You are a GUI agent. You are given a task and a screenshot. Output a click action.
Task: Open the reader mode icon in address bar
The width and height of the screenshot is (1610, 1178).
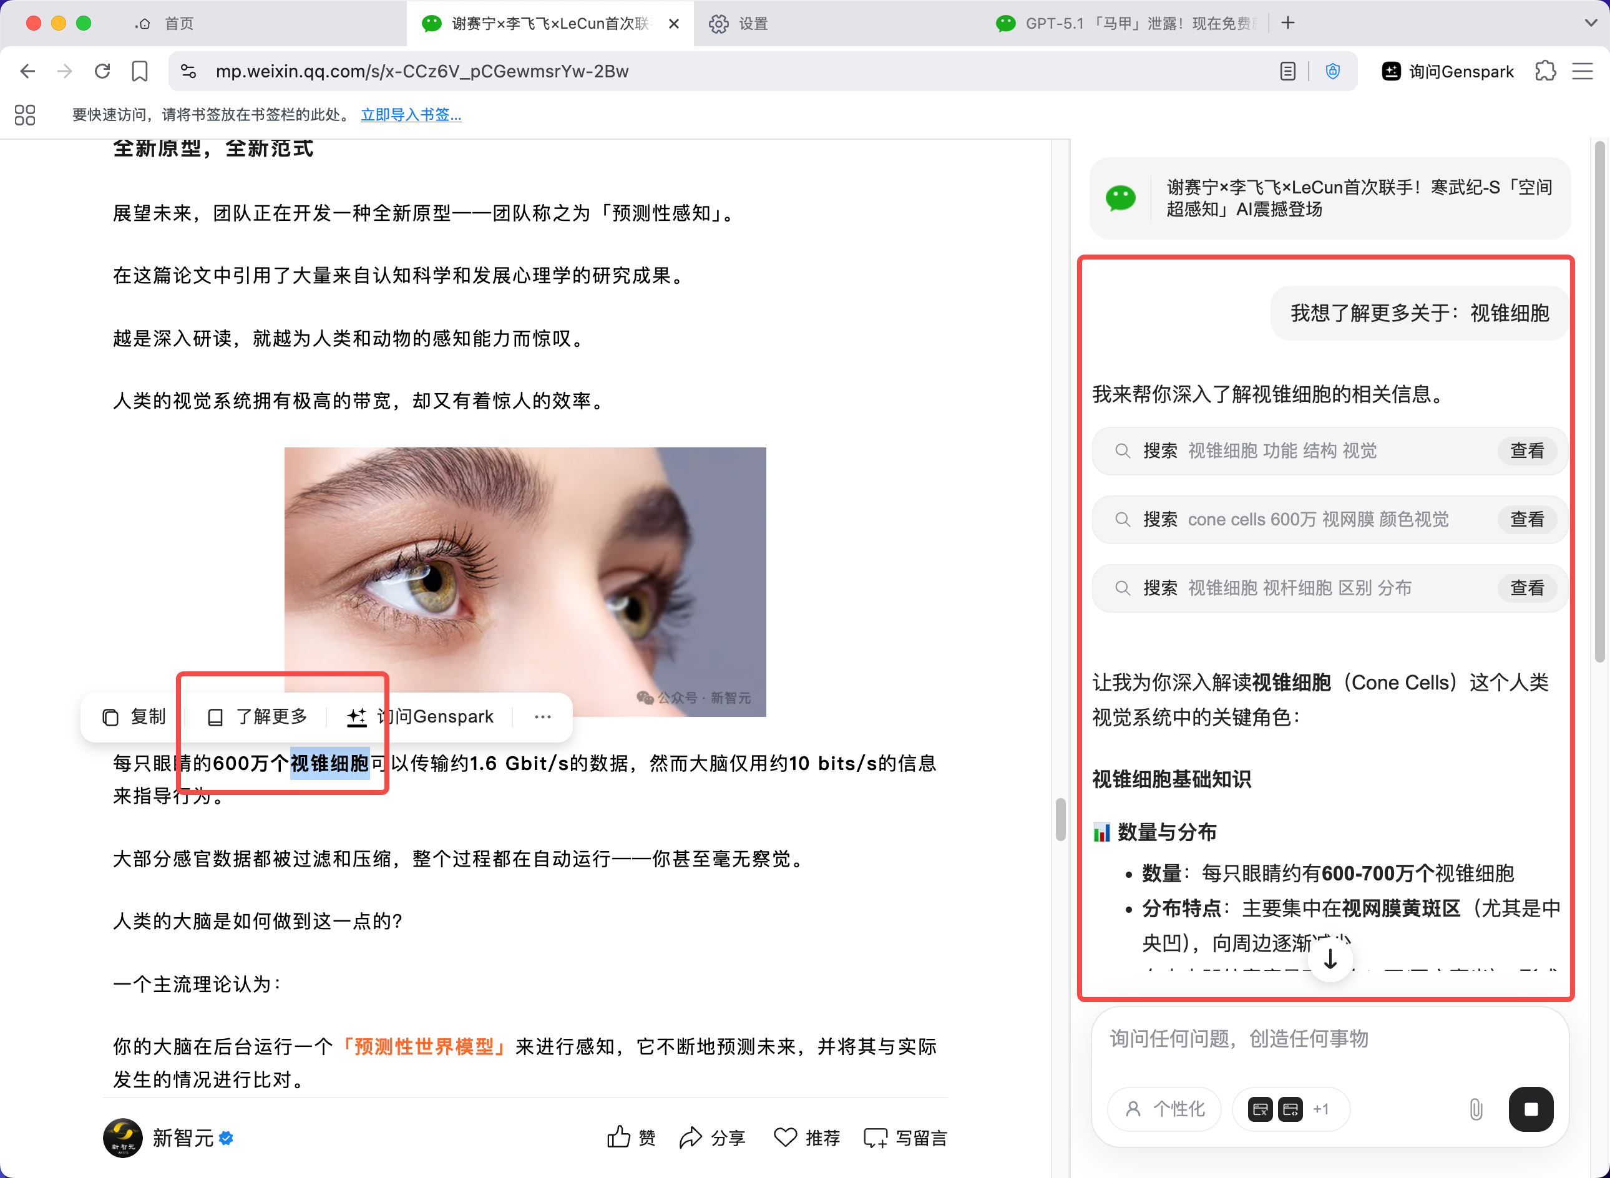[x=1288, y=71]
